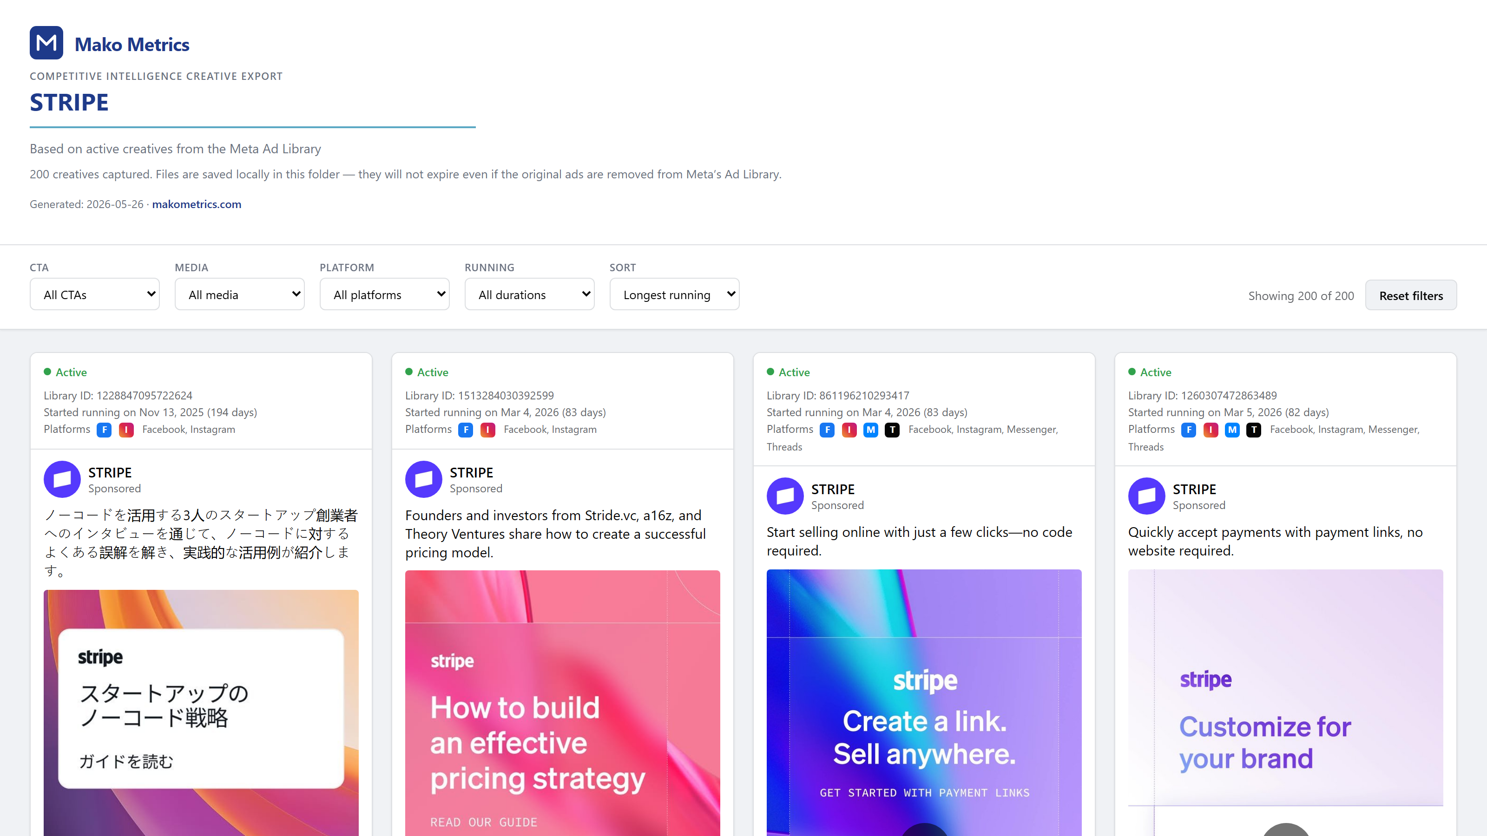Click Library ID: 1513284030392599
Viewport: 1487px width, 836px height.
point(479,395)
